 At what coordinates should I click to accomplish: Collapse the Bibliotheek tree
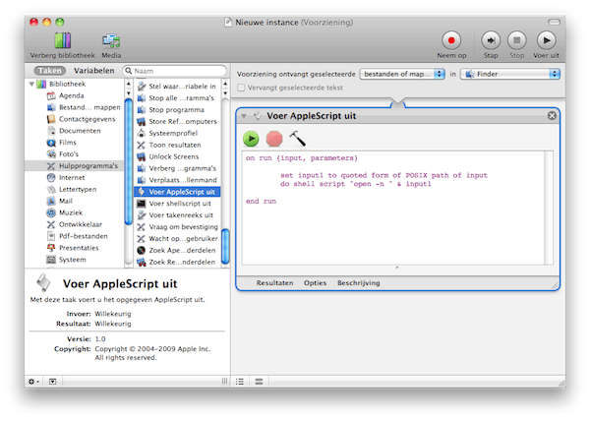[32, 84]
